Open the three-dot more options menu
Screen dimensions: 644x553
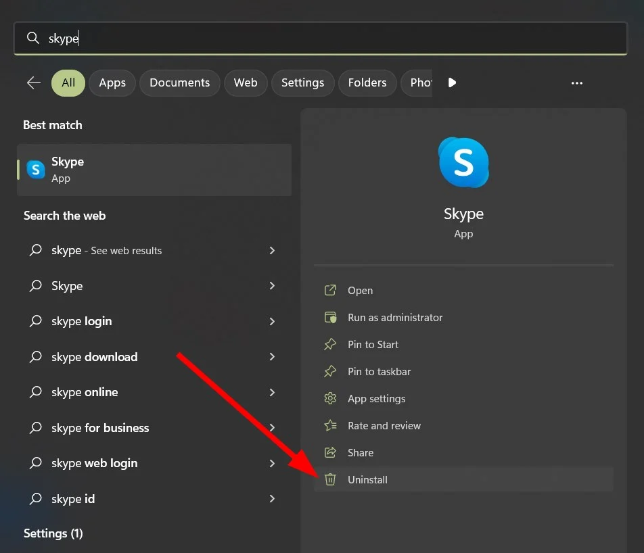coord(576,83)
